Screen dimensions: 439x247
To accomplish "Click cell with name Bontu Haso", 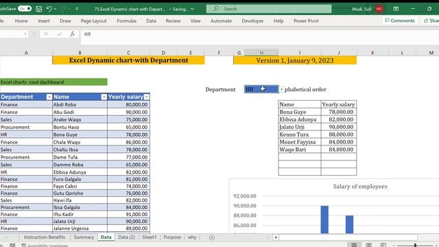I will 80,127.
